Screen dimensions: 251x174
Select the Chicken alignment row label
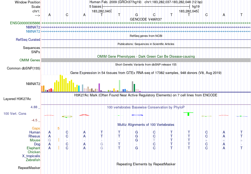[34, 152]
